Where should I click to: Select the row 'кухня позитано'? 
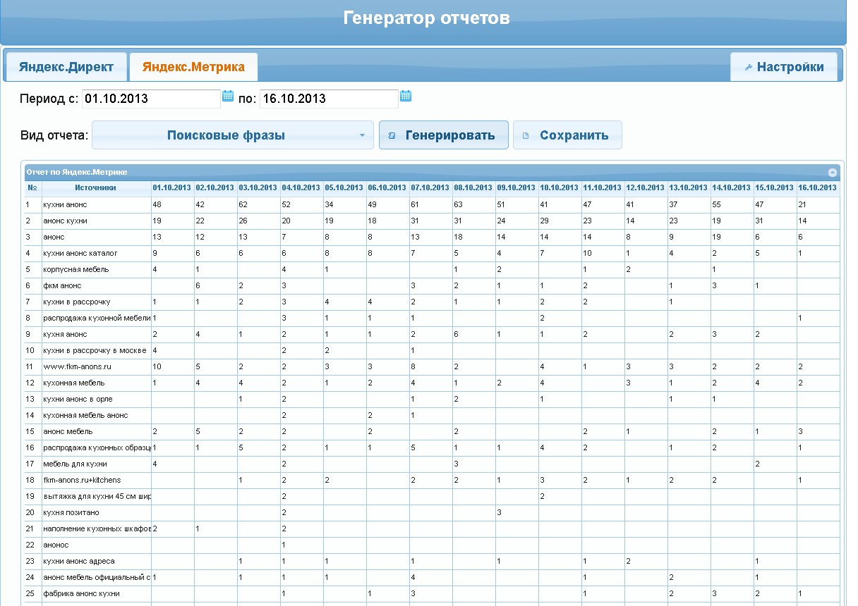431,513
